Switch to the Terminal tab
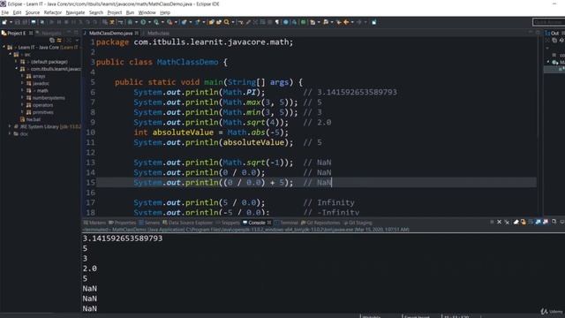565x318 pixels. tap(286, 223)
